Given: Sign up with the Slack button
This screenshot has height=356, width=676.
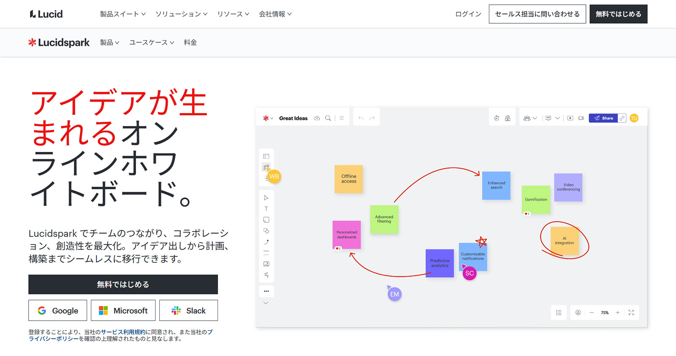Looking at the screenshot, I should tap(188, 310).
